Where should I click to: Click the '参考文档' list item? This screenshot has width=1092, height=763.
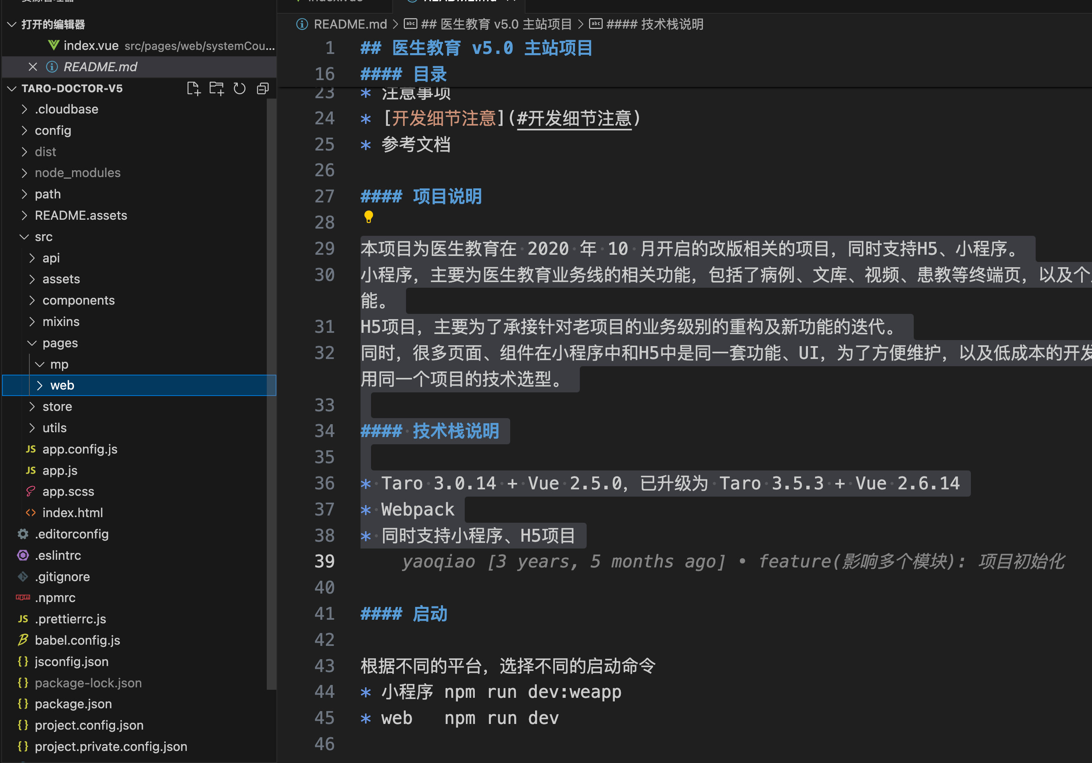pos(405,144)
